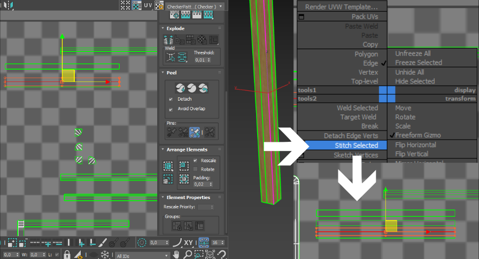Click the Reset Peel icon
Screen dimensions: 479x259
(x=203, y=88)
